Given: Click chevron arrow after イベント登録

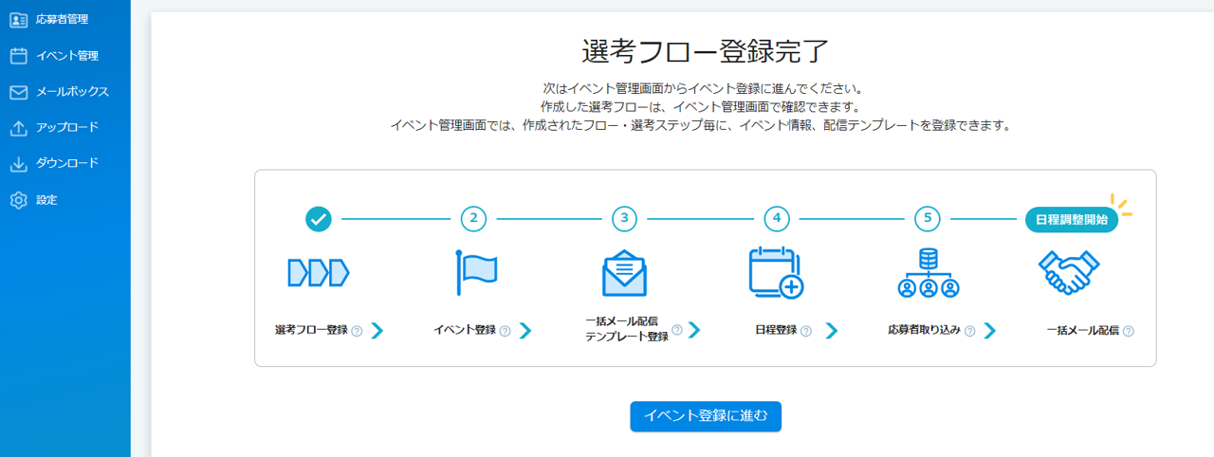Looking at the screenshot, I should point(524,330).
